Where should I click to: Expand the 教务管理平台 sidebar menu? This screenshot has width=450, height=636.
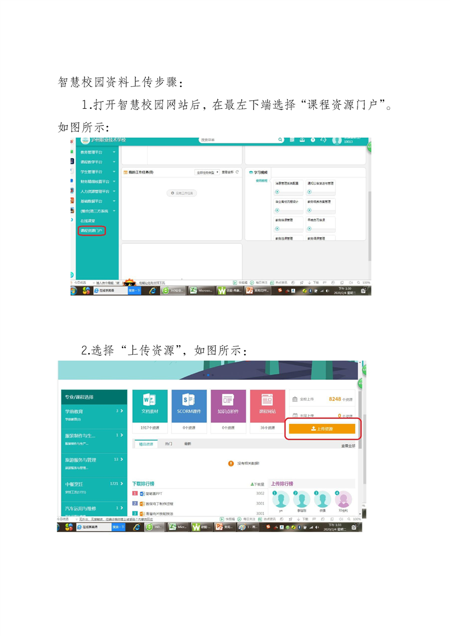coord(113,152)
